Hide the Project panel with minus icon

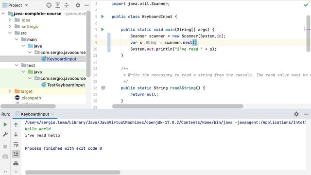(86, 5)
